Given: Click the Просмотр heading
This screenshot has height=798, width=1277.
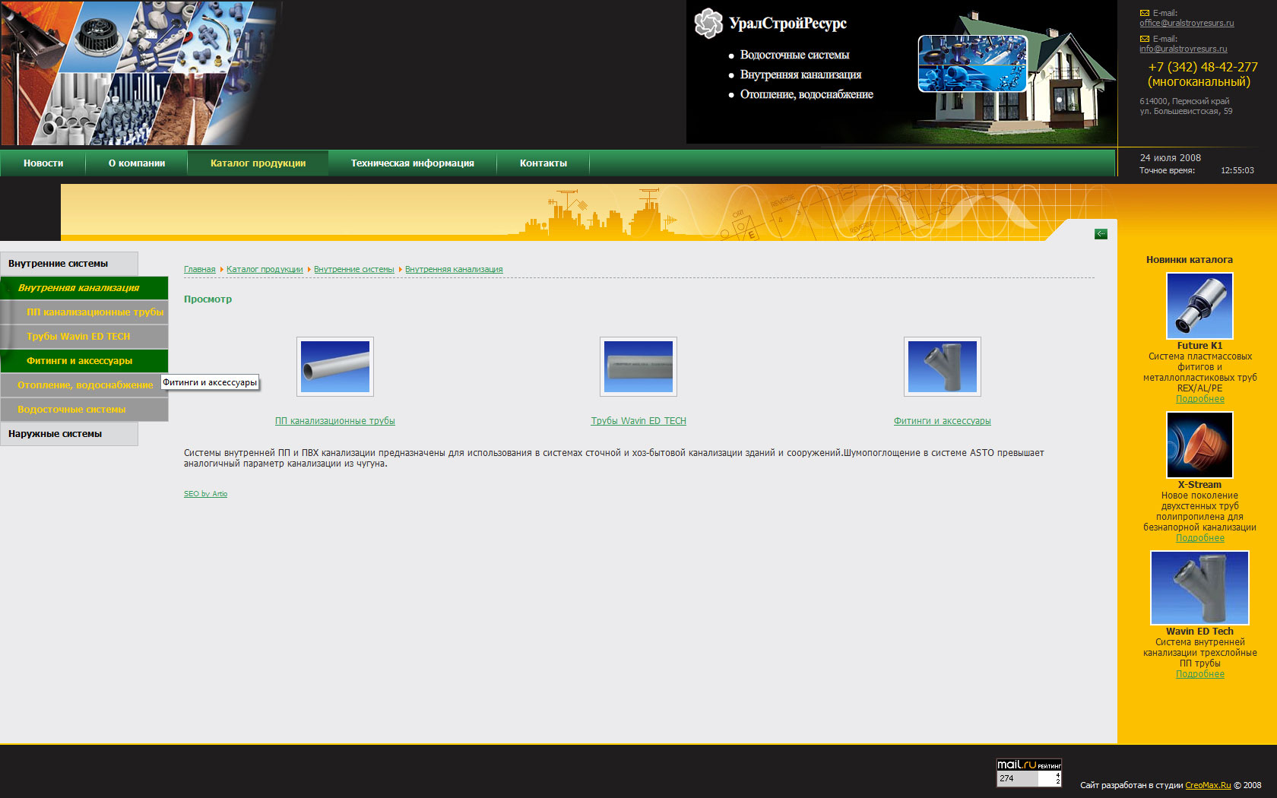Looking at the screenshot, I should pos(208,299).
